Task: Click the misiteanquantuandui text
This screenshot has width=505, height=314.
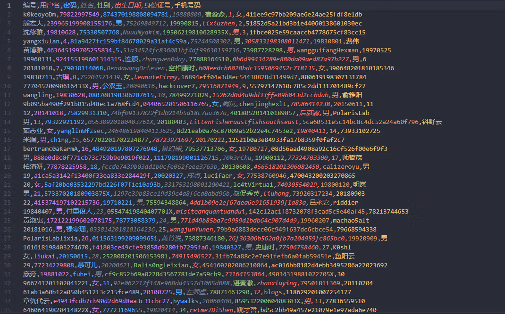Action: (210, 212)
